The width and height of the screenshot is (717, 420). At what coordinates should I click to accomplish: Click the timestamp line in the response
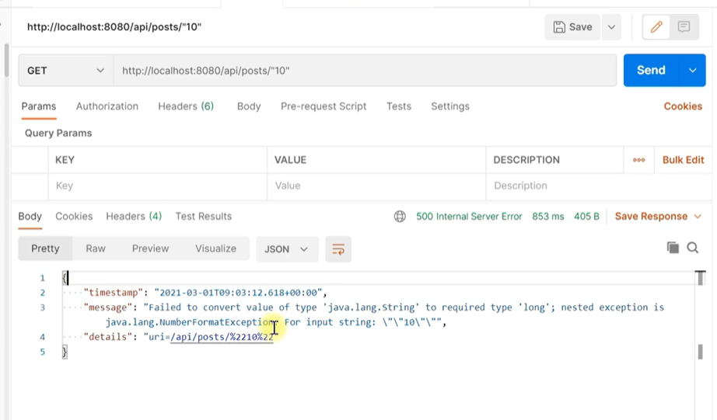pyautogui.click(x=205, y=293)
